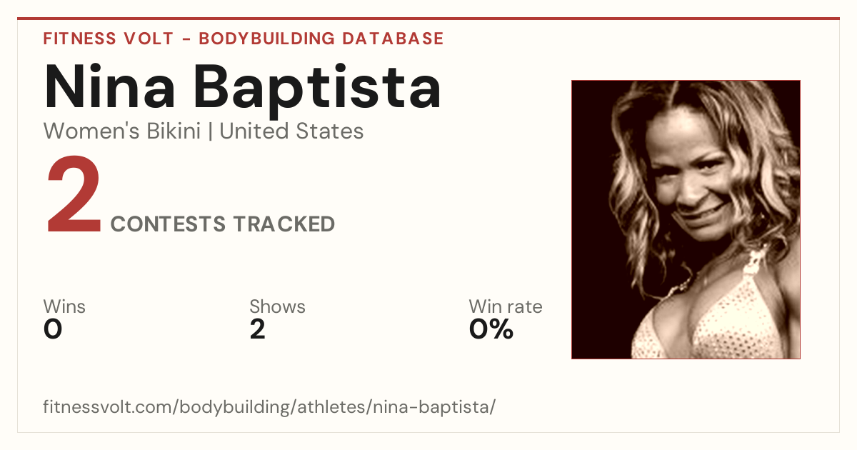Click the "Shows" stat label
857x450 pixels.
[x=277, y=307]
